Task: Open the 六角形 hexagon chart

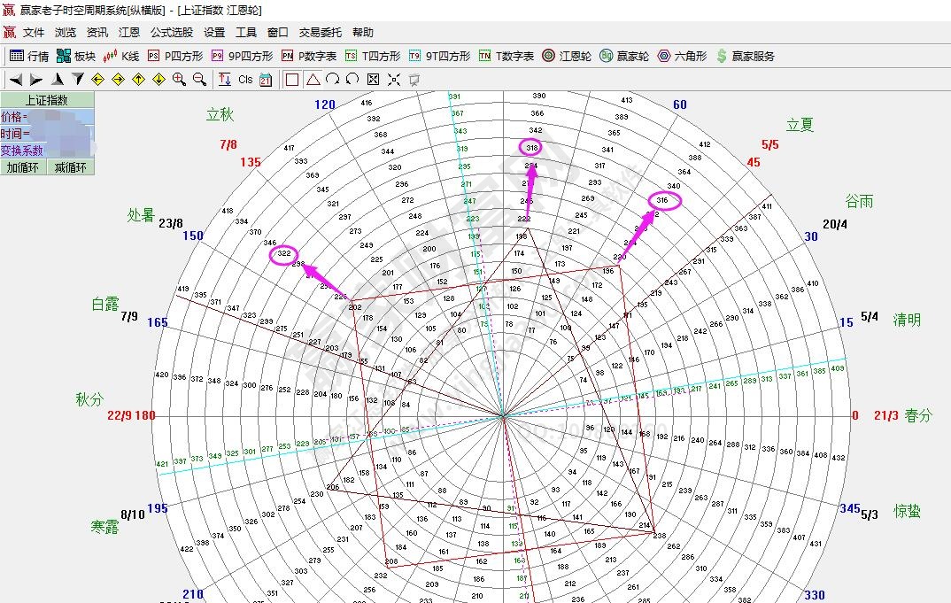Action: tap(682, 56)
